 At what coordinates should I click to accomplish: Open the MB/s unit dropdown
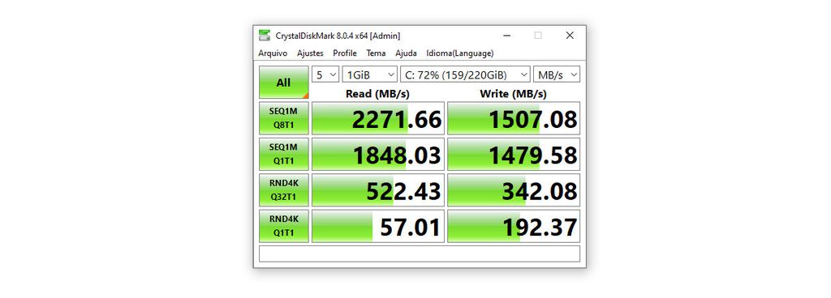pyautogui.click(x=557, y=74)
